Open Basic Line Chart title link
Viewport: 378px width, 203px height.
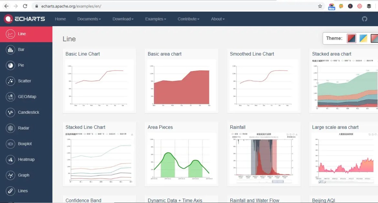coord(83,54)
